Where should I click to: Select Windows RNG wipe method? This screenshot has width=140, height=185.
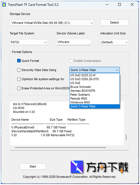[95, 102]
